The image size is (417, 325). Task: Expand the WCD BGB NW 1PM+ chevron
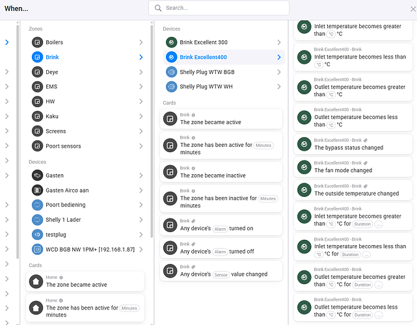(141, 249)
